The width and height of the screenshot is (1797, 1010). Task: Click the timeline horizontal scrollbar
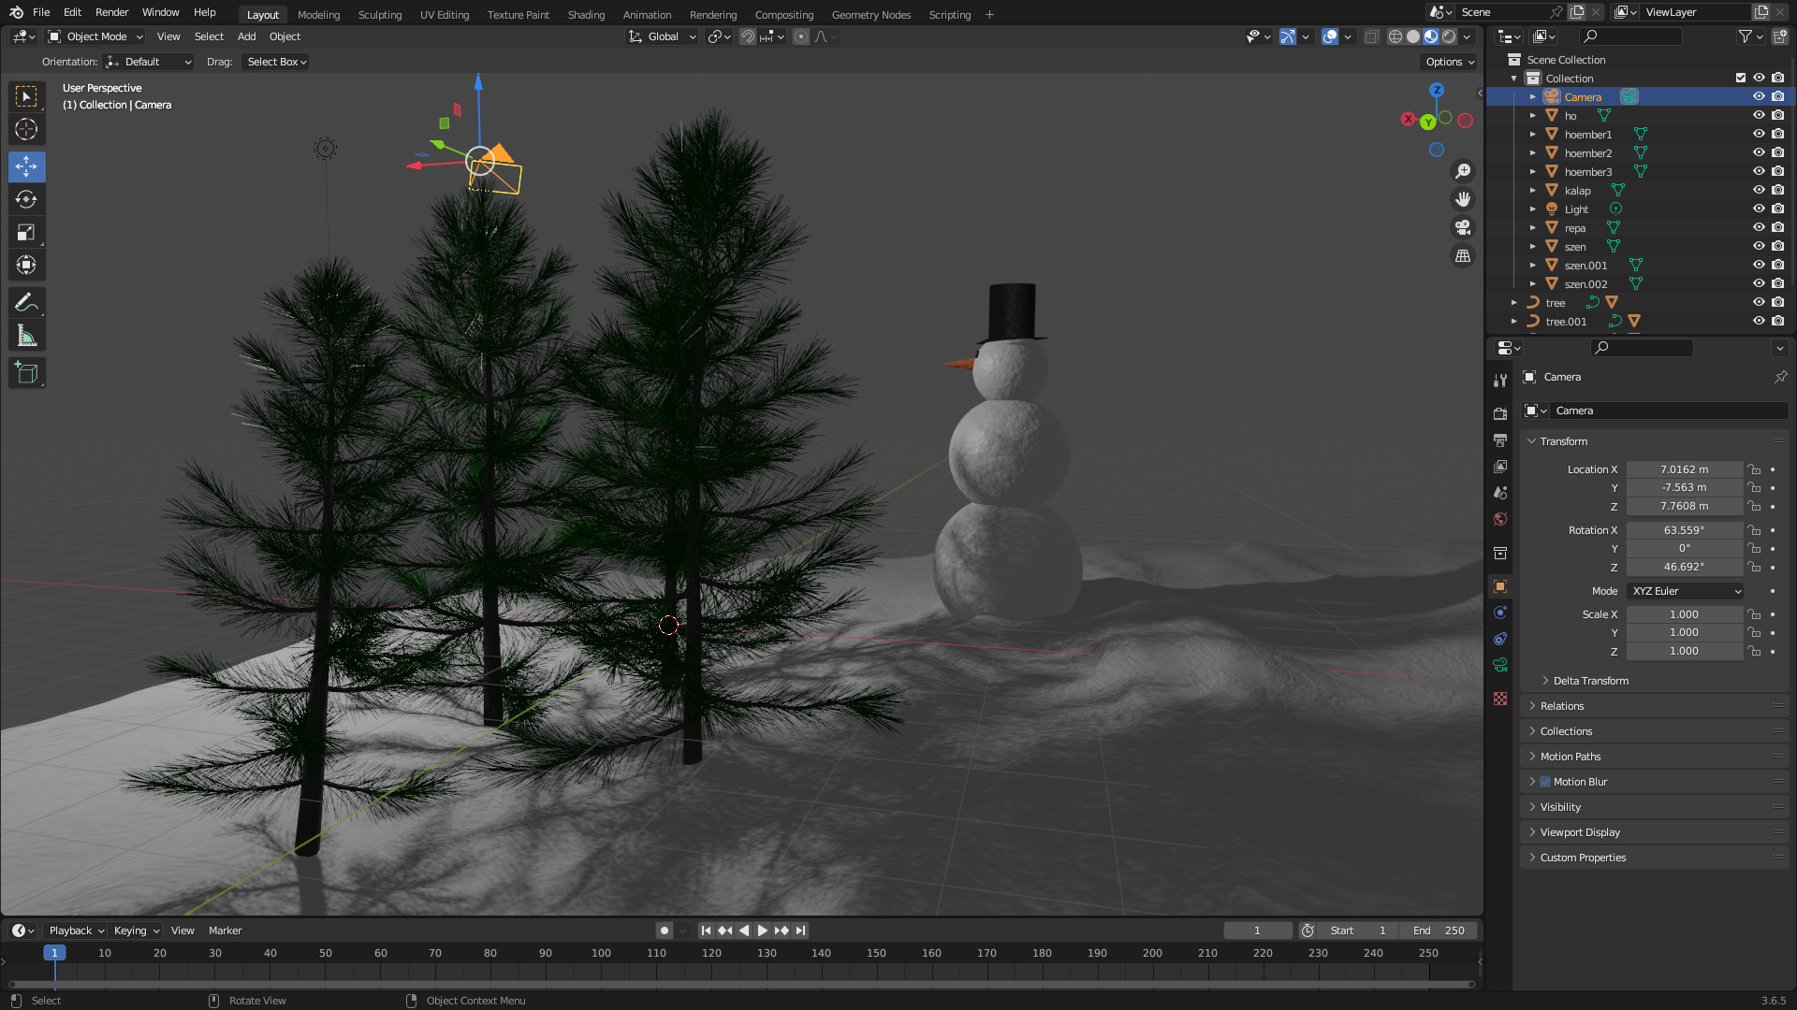(x=741, y=984)
